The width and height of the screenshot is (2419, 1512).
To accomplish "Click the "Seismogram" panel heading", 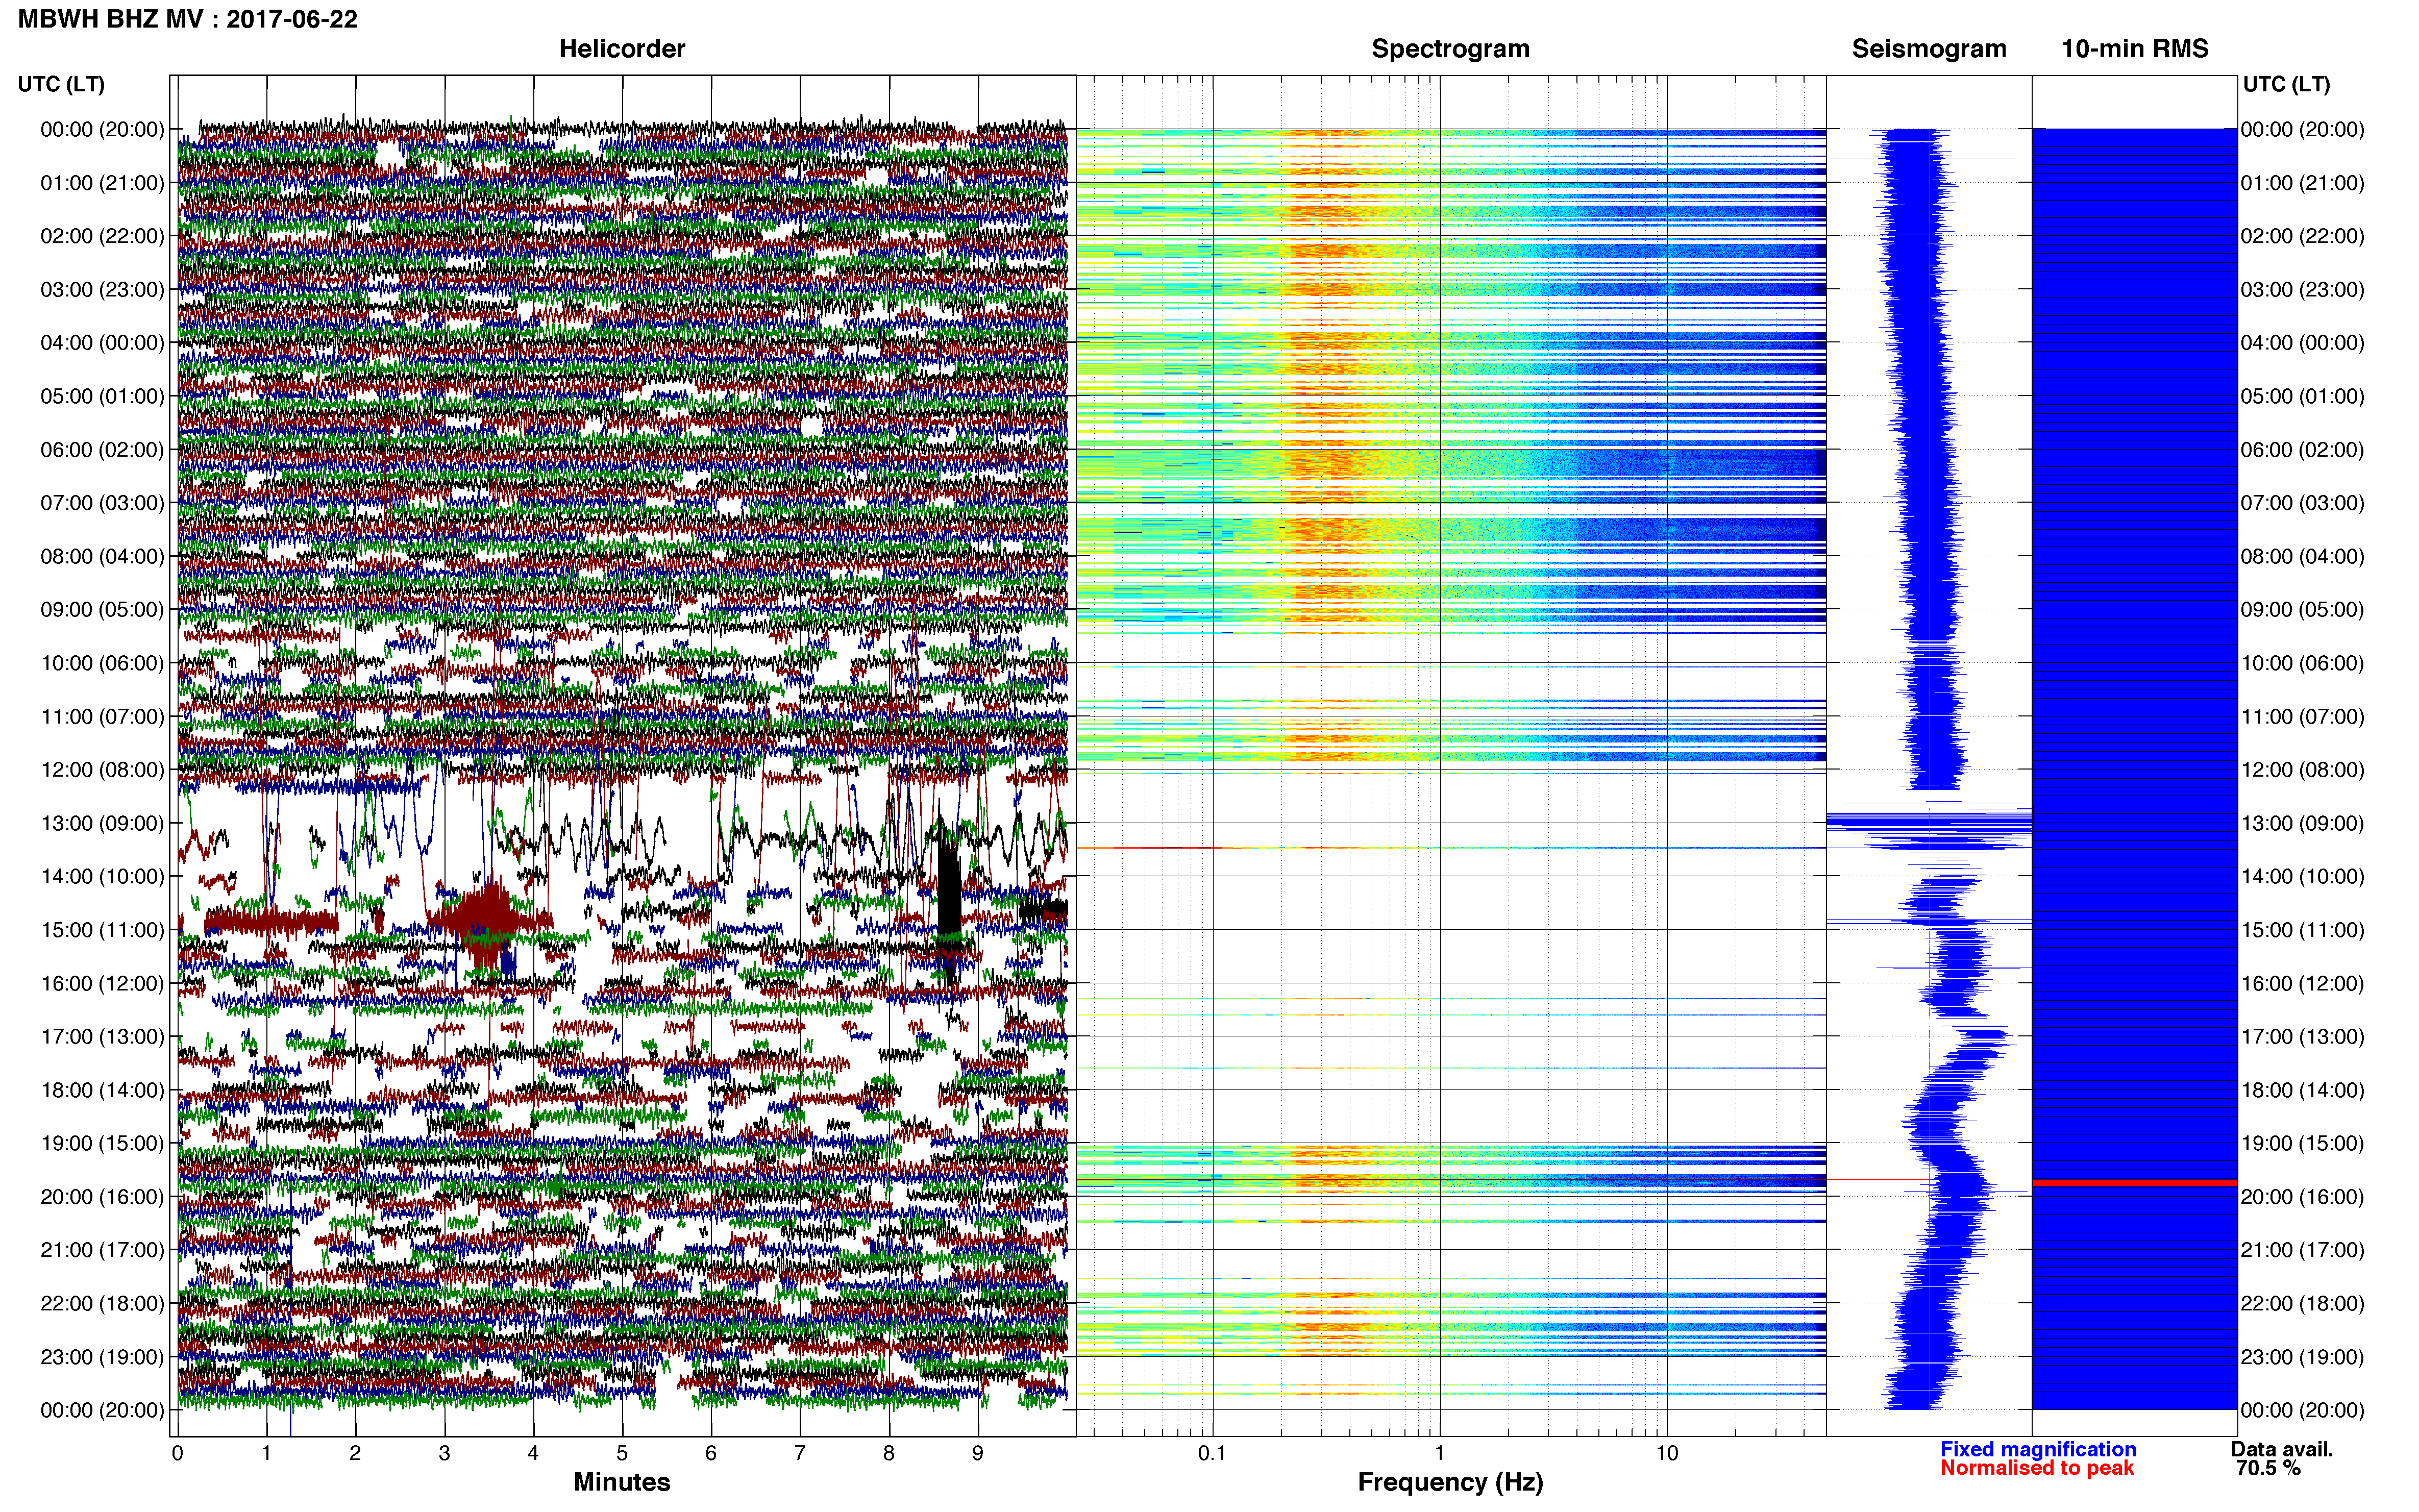I will pos(1929,49).
